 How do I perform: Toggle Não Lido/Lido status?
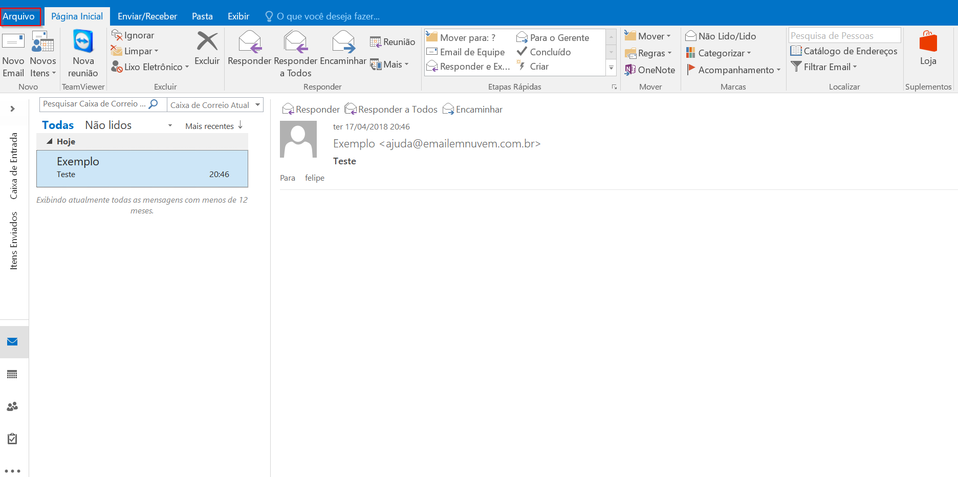721,36
